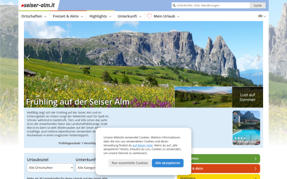Open the Lust auf Sommer thumbnail
287x179 pixels.
coord(219,97)
